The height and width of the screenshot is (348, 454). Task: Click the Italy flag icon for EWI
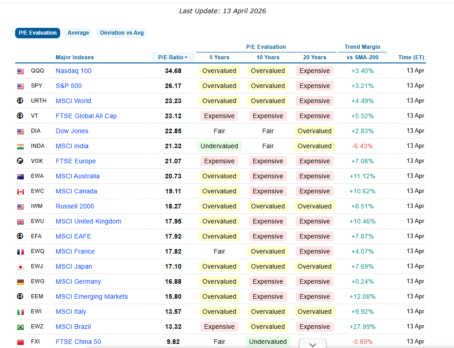pyautogui.click(x=20, y=312)
